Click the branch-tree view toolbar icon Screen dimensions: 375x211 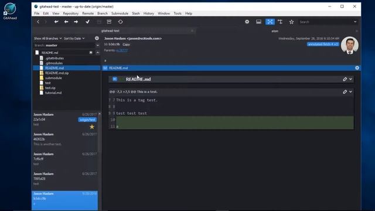click(280, 22)
